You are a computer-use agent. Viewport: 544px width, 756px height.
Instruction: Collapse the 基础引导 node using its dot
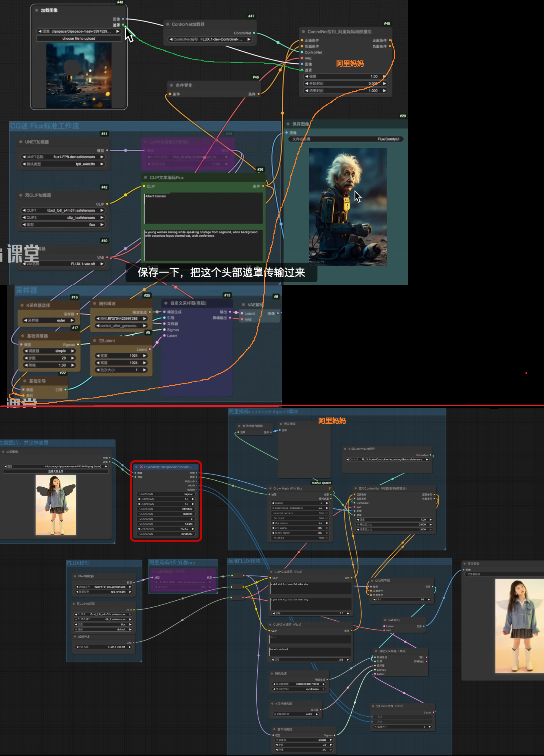[25, 381]
